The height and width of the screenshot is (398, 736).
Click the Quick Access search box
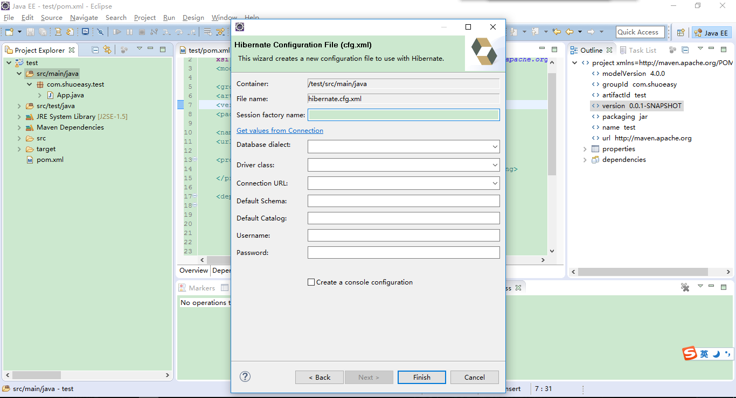click(641, 32)
